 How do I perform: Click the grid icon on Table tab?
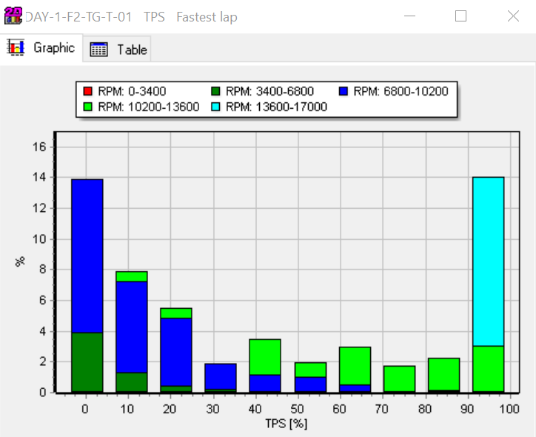tap(99, 50)
